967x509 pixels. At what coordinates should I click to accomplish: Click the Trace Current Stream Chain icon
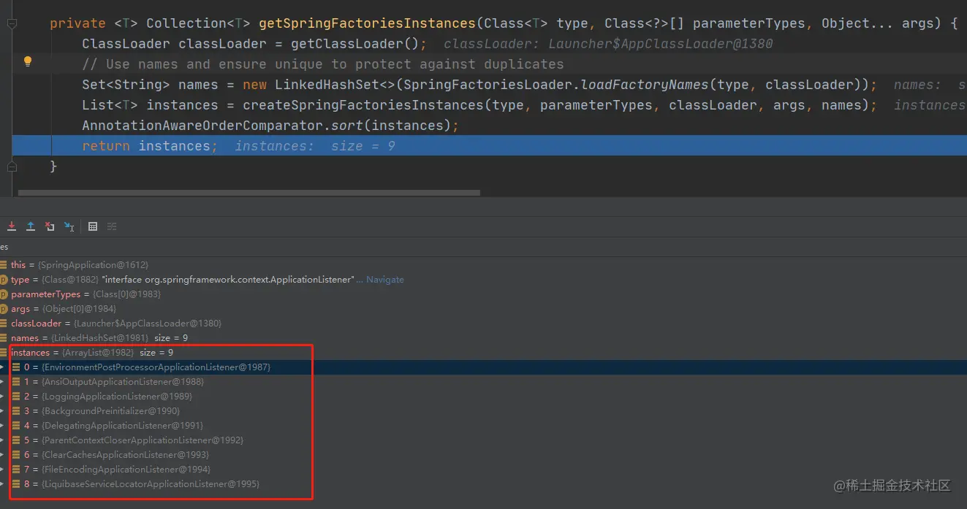pyautogui.click(x=112, y=226)
